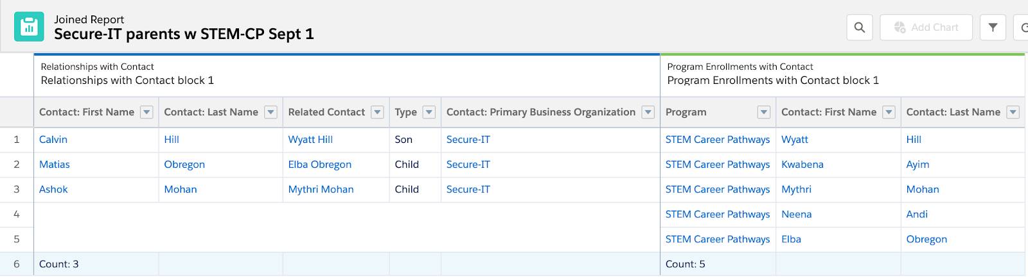Click the Count: 3 summary cell
Screen dimensions: 1028x280
pos(96,265)
